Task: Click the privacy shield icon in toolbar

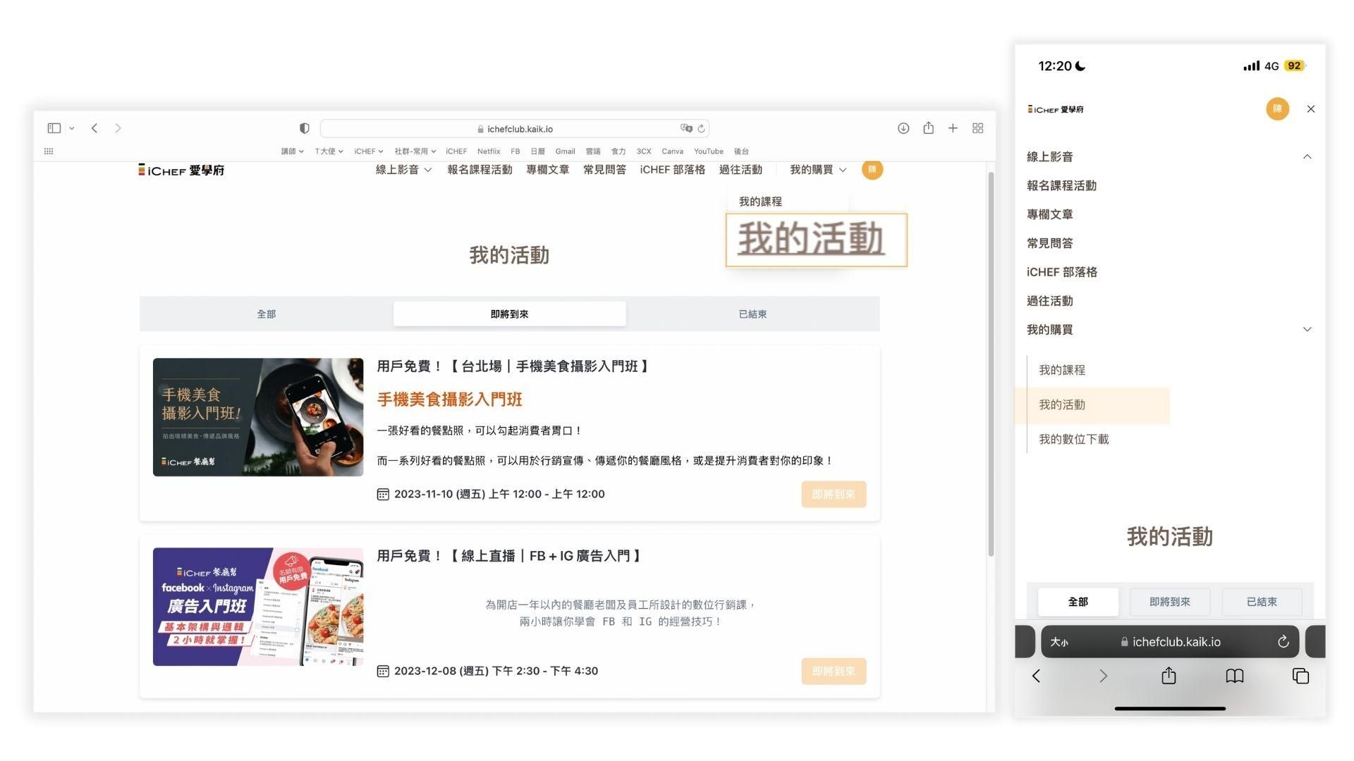Action: [x=304, y=128]
